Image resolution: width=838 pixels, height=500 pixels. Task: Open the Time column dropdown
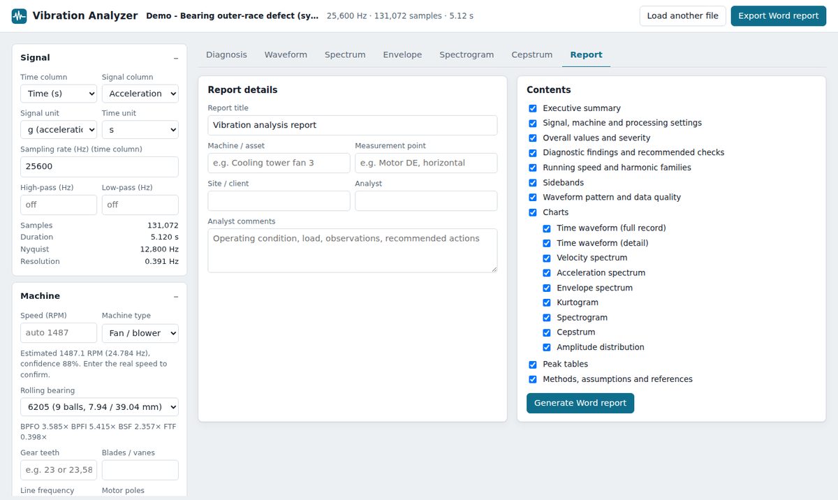[x=59, y=94]
